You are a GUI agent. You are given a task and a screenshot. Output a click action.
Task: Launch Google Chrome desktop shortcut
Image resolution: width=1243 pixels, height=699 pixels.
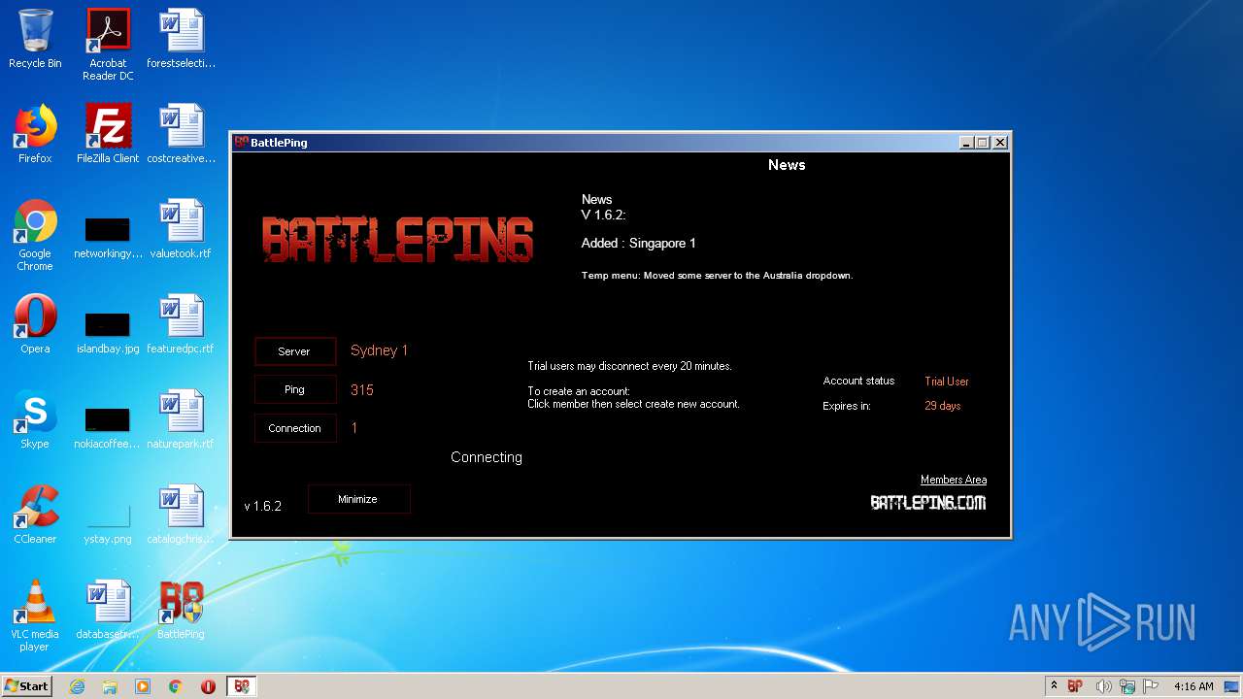(35, 235)
